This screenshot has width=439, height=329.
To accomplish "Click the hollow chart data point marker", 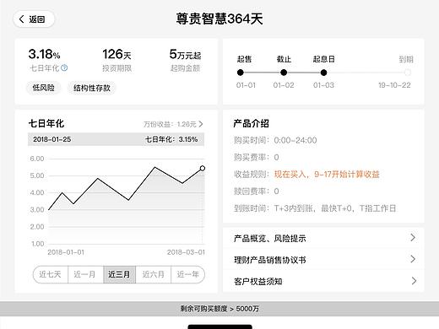I will pos(203,169).
